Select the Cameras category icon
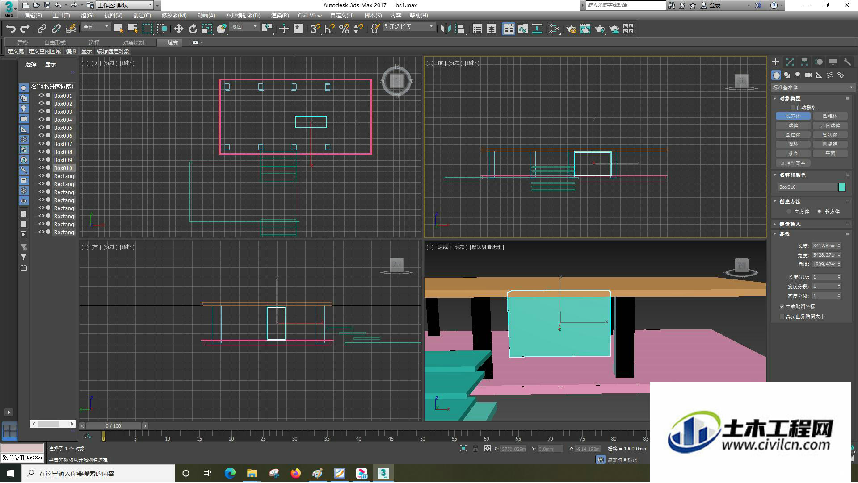858x483 pixels. [x=808, y=75]
